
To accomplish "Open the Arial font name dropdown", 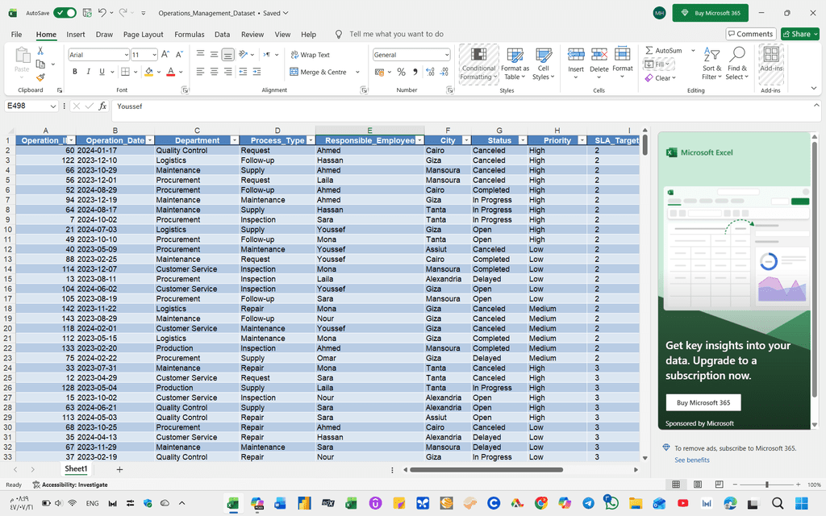I will pos(126,55).
